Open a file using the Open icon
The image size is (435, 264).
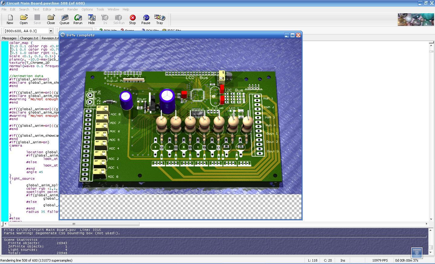[24, 19]
